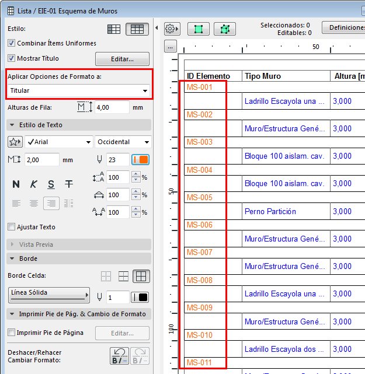This screenshot has width=365, height=374.
Task: Toggle bold N text style
Action: pos(16,184)
